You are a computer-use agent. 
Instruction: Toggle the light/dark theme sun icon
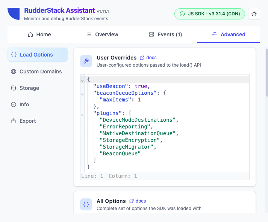coord(254,14)
